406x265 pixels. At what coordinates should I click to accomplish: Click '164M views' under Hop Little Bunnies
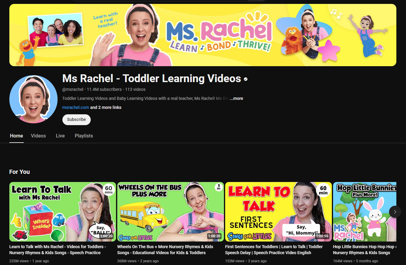tap(343, 261)
